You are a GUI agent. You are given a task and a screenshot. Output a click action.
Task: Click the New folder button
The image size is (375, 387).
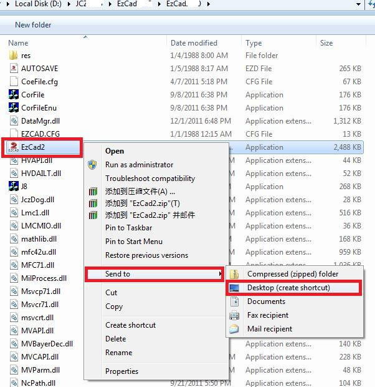pyautogui.click(x=33, y=25)
